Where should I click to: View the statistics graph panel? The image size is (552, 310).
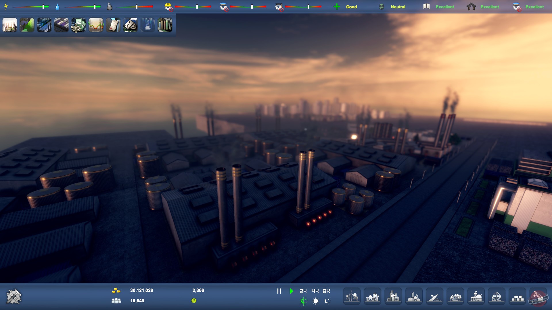[x=96, y=25]
